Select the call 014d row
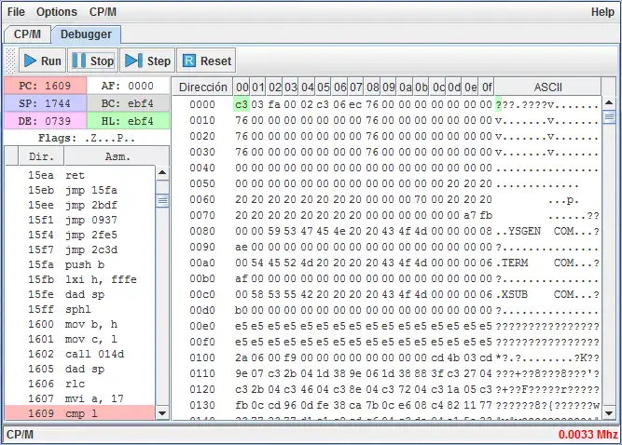The width and height of the screenshot is (622, 445). [80, 354]
